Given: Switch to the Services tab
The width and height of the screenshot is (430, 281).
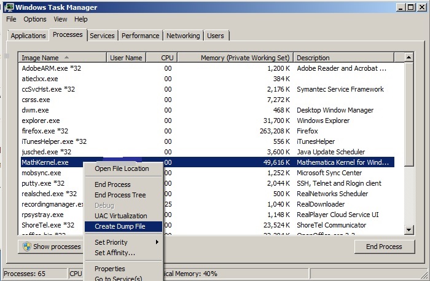Looking at the screenshot, I should pyautogui.click(x=102, y=36).
